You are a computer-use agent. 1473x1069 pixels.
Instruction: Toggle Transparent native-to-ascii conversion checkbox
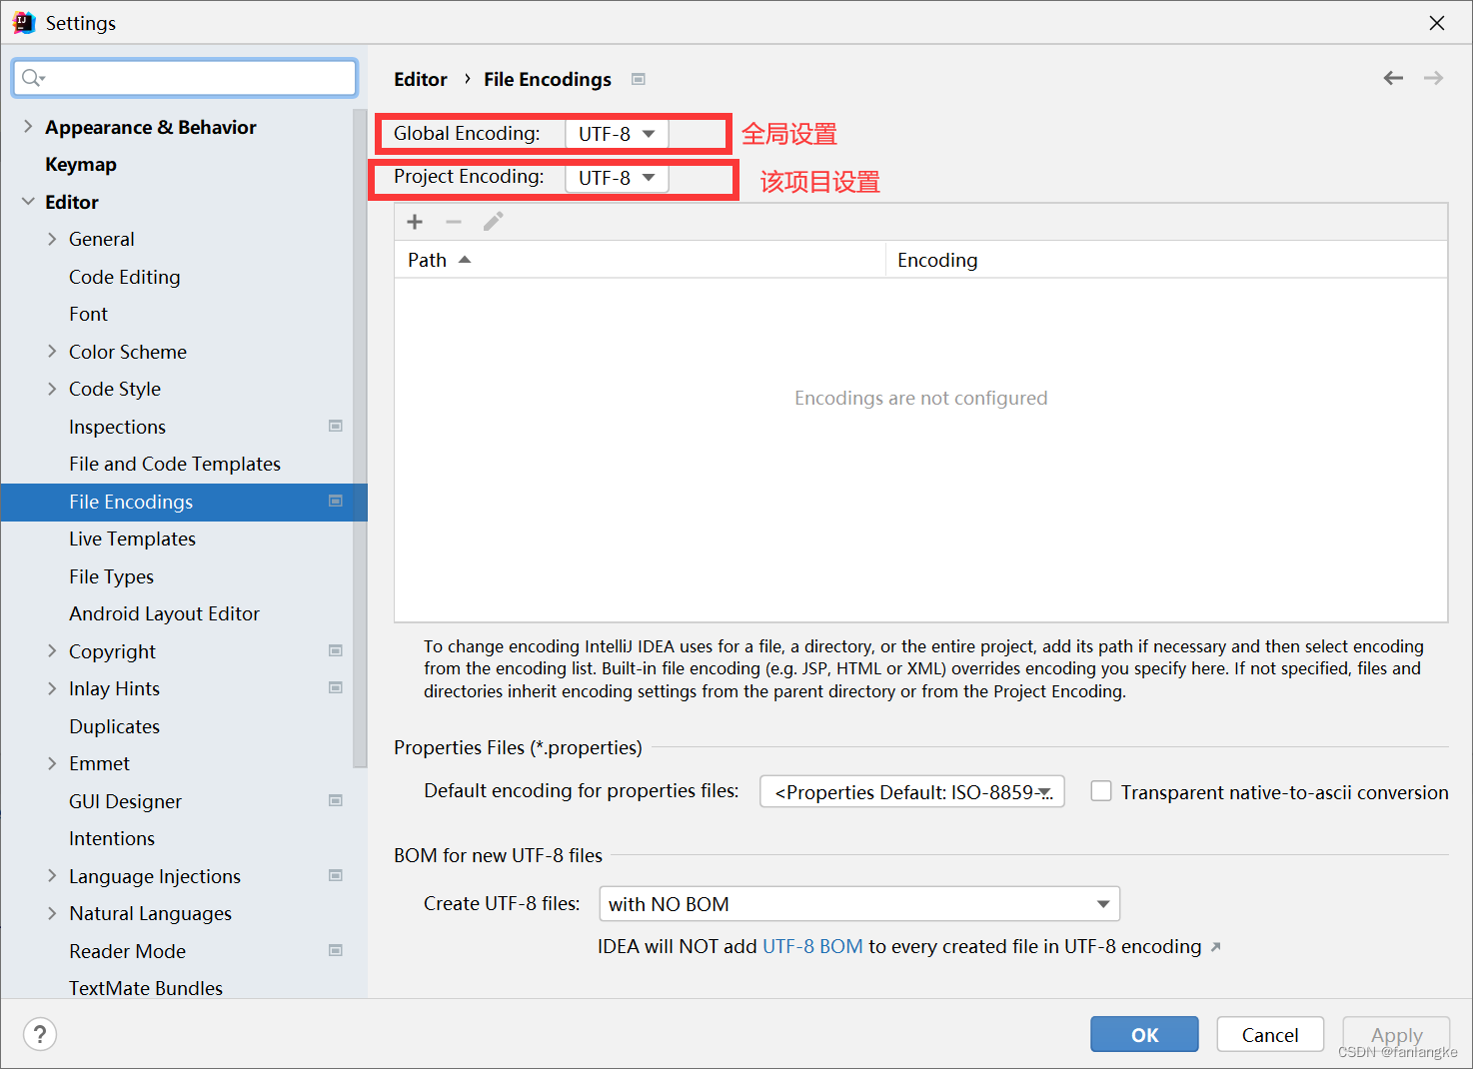click(1101, 791)
